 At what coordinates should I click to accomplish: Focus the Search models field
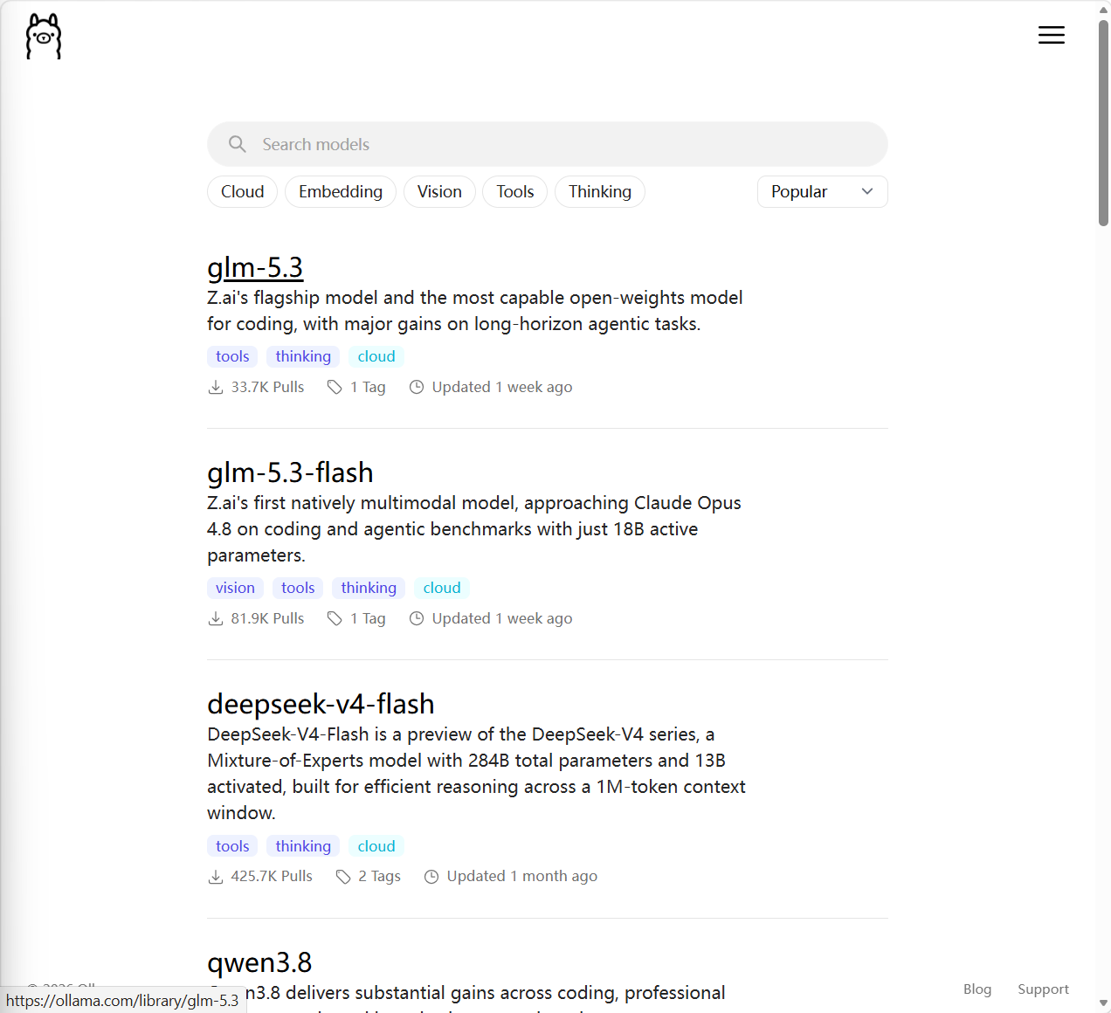(x=548, y=144)
